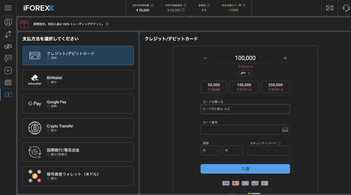Click the card scan icon in card number field
The height and width of the screenshot is (195, 351).
pyautogui.click(x=285, y=130)
